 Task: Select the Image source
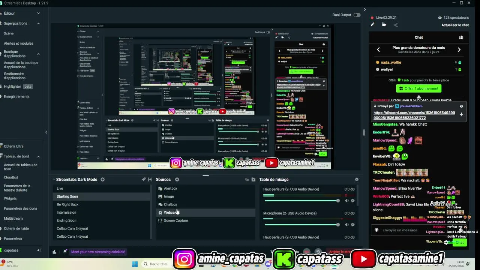[205, 196]
